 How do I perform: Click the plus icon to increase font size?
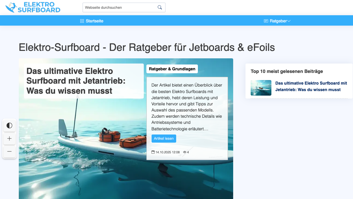point(9,138)
